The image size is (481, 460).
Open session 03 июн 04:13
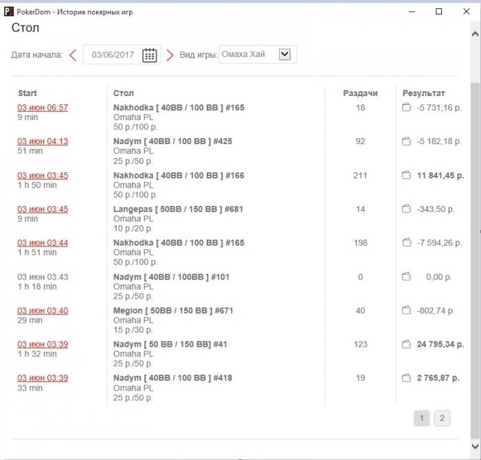tap(43, 141)
